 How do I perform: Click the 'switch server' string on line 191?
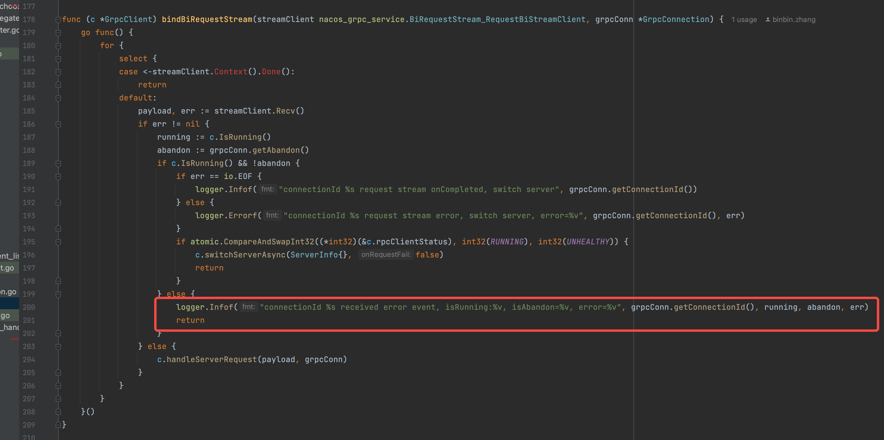(x=524, y=189)
